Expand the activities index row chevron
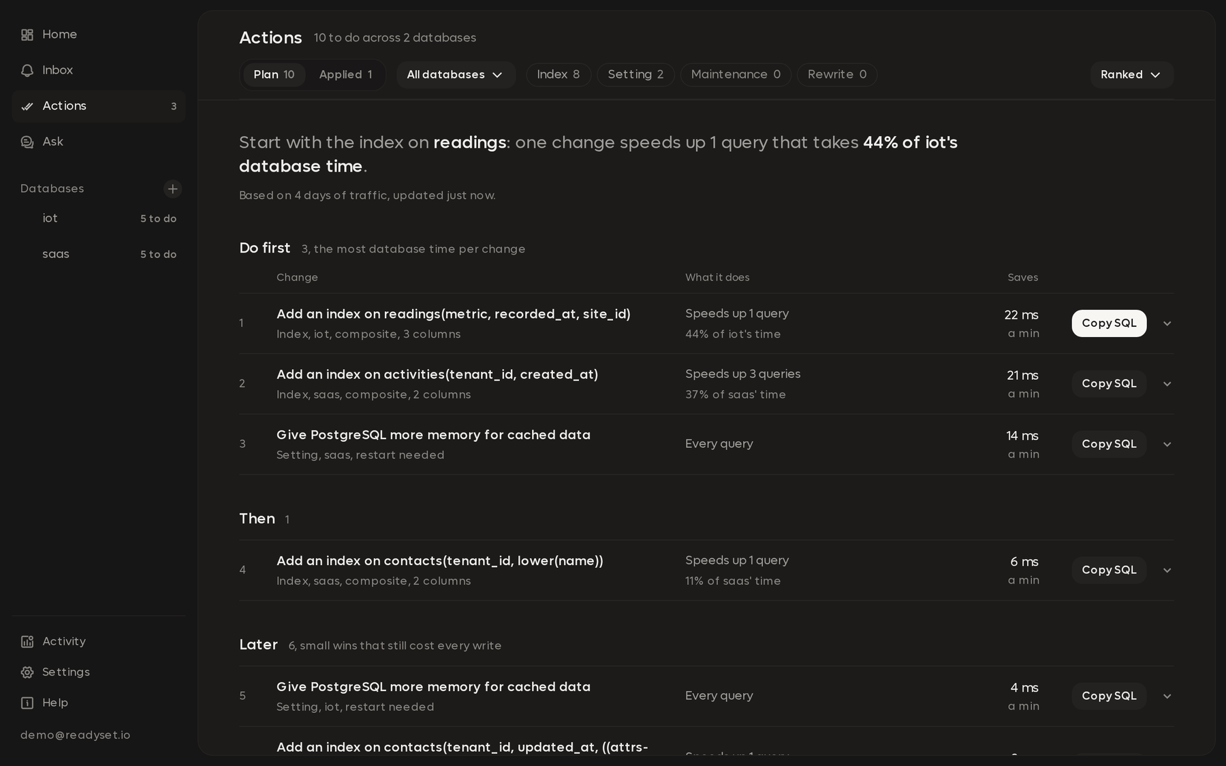 [1167, 384]
